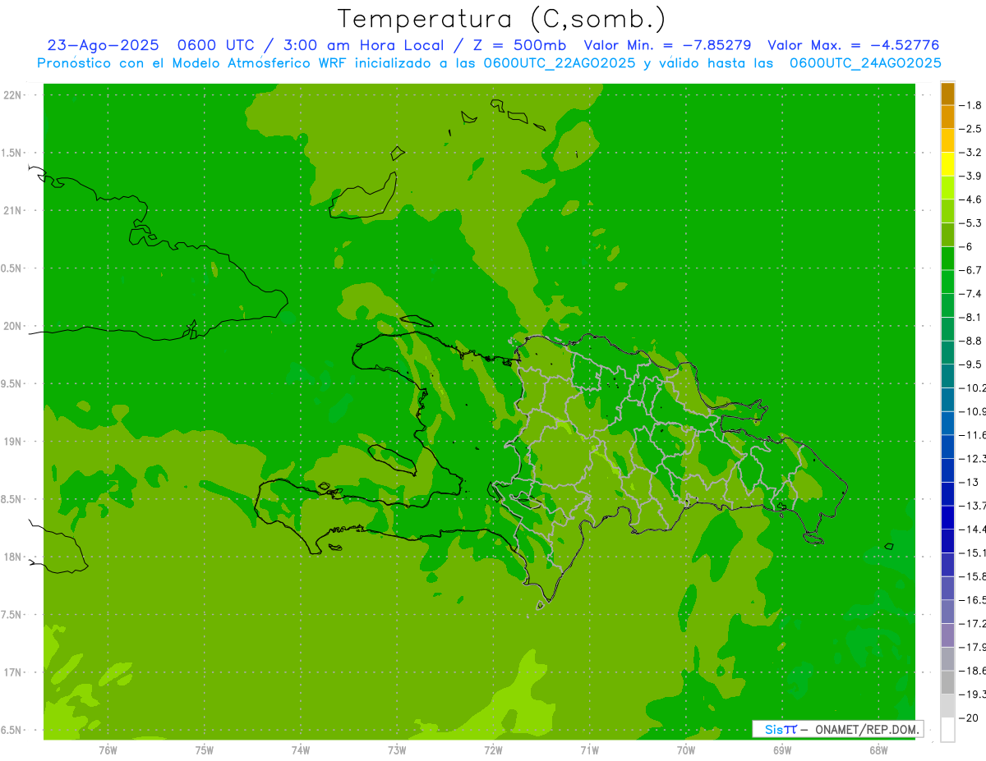
Task: Click the "68W" longitude axis label
Action: point(878,750)
